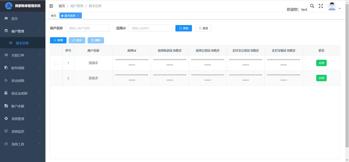The height and width of the screenshot is (162, 349).
Task: Click 启用 status button for 易省多
Action: (x=321, y=78)
